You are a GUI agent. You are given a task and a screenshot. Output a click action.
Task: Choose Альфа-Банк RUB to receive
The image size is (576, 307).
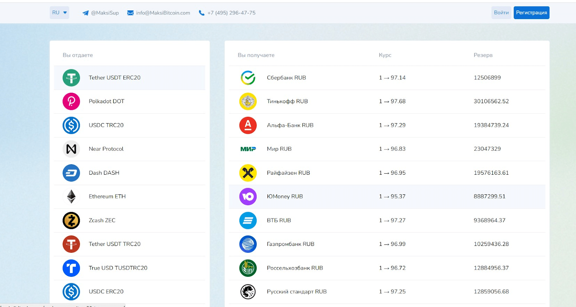387,125
